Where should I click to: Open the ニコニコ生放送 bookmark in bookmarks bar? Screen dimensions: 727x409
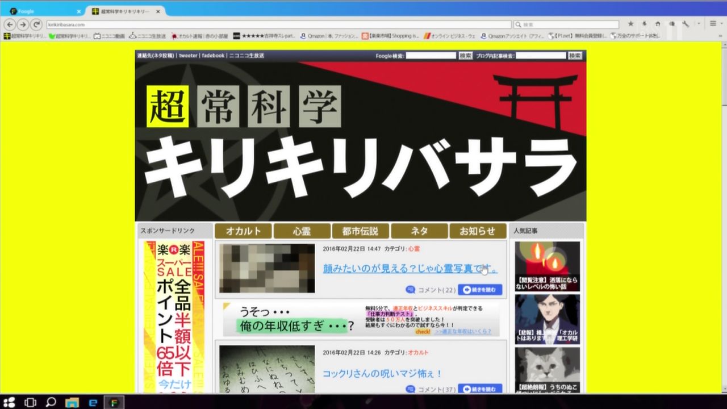click(x=148, y=36)
